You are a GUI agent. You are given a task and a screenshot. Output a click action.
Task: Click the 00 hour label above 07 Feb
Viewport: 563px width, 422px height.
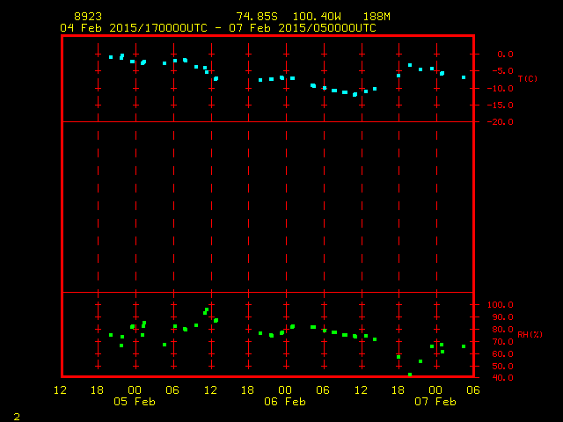pyautogui.click(x=435, y=390)
